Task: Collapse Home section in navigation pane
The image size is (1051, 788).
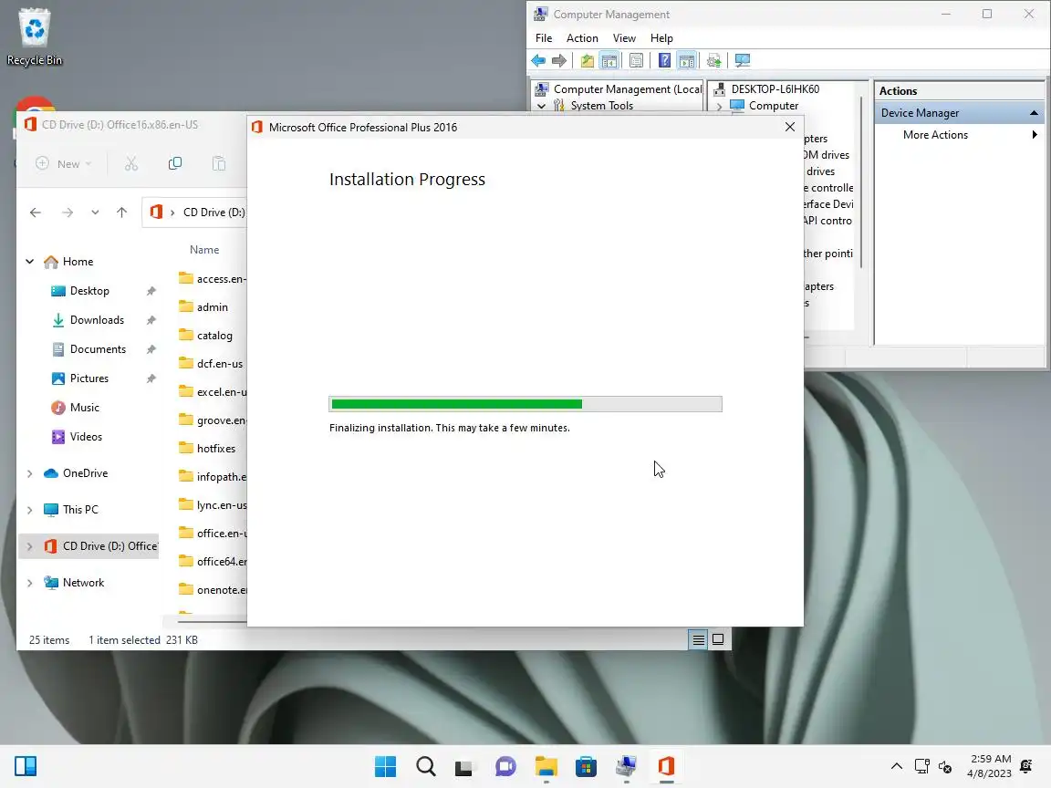Action: pos(29,262)
